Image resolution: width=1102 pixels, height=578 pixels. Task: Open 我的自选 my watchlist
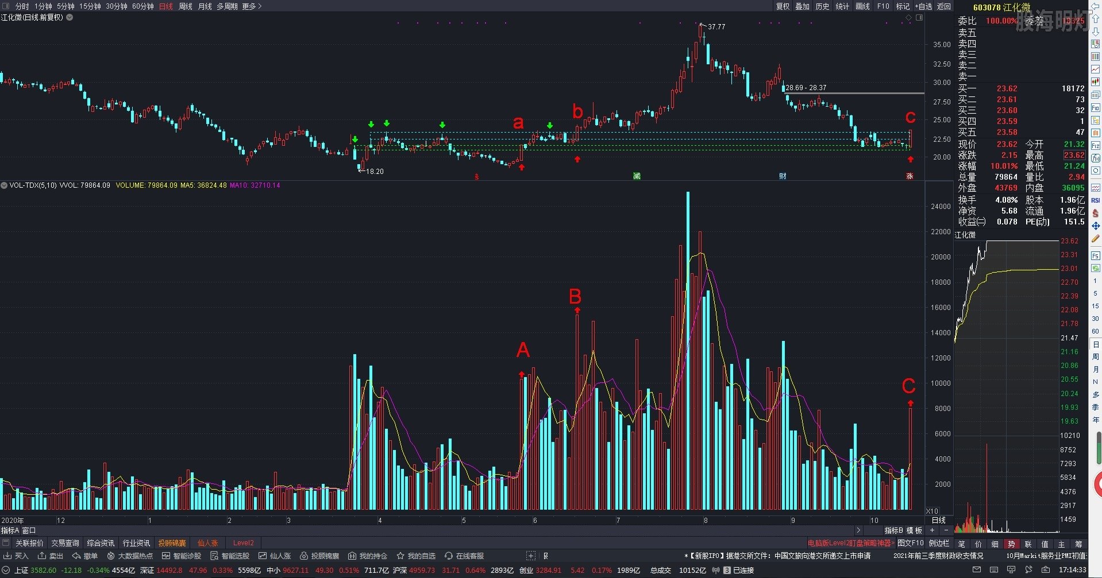(416, 556)
